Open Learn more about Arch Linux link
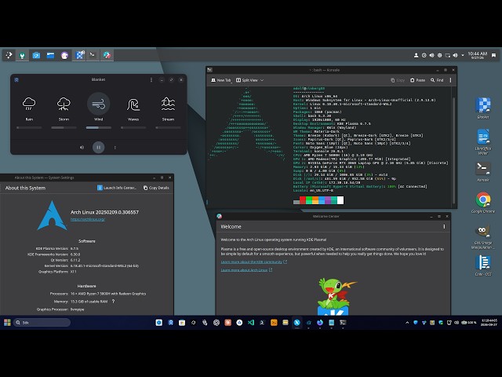The height and width of the screenshot is (377, 502). tap(246, 270)
